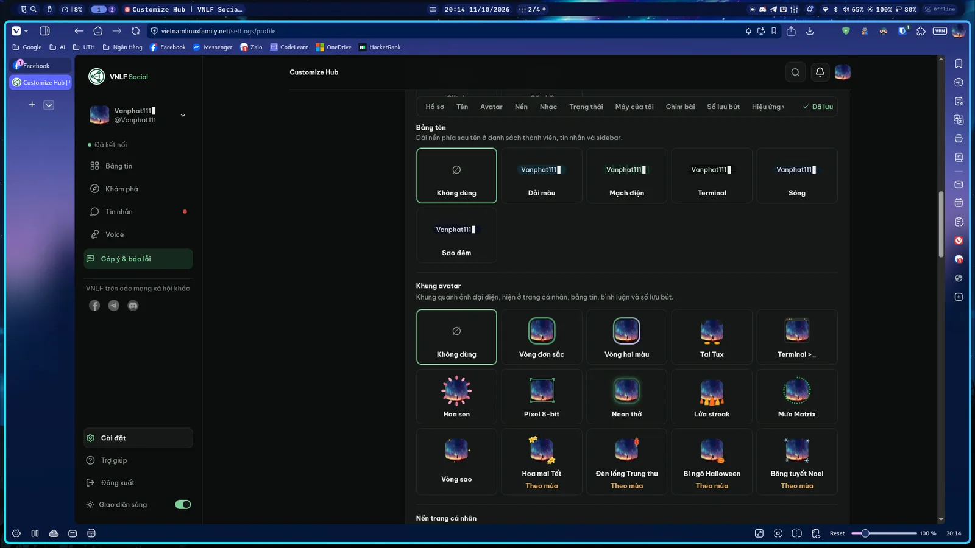Open Góp ý & báo lỗi in the sidebar
The image size is (975, 548).
coord(138,259)
